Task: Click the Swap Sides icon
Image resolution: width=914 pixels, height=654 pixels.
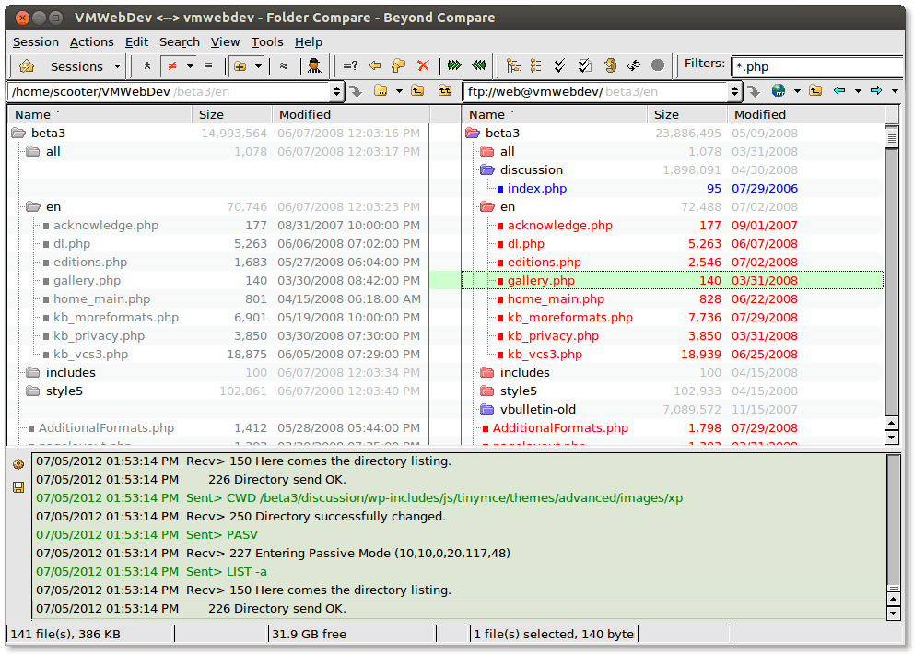Action: coord(634,65)
